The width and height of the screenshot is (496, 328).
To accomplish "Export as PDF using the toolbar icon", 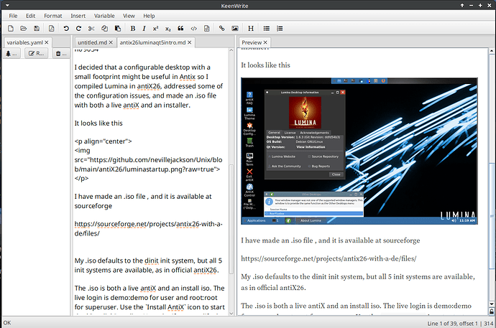I will [x=51, y=29].
